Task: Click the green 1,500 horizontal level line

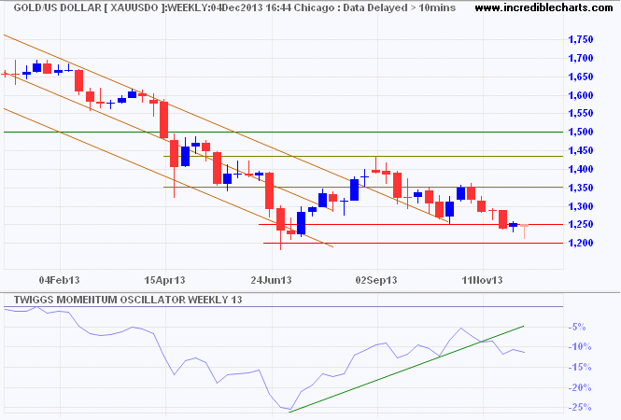Action: [x=283, y=132]
